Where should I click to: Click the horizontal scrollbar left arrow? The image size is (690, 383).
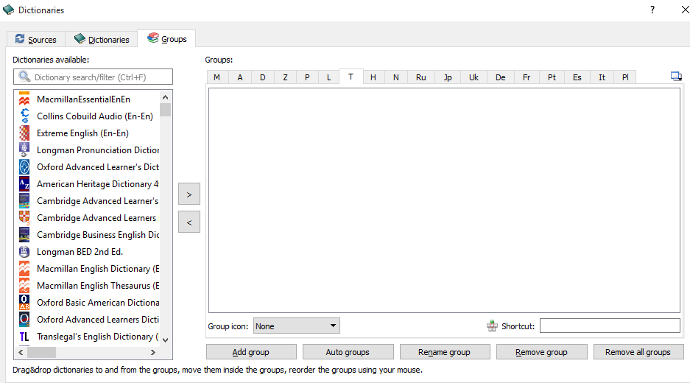21,352
